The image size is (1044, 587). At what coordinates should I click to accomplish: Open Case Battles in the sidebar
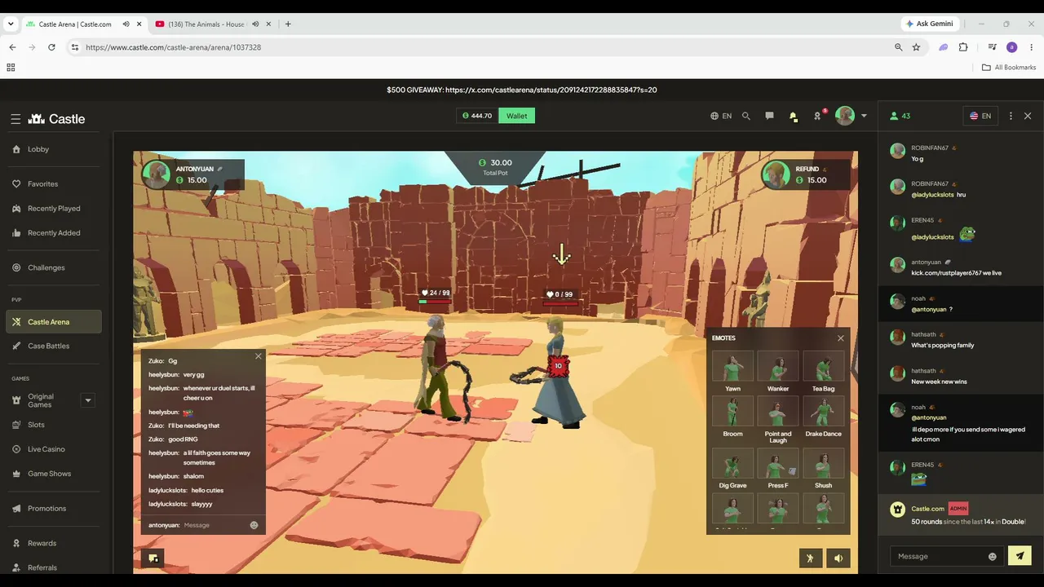[48, 346]
